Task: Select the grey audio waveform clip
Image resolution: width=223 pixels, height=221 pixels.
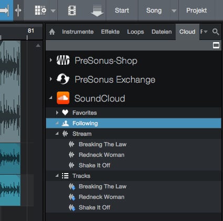Action: tap(10, 92)
